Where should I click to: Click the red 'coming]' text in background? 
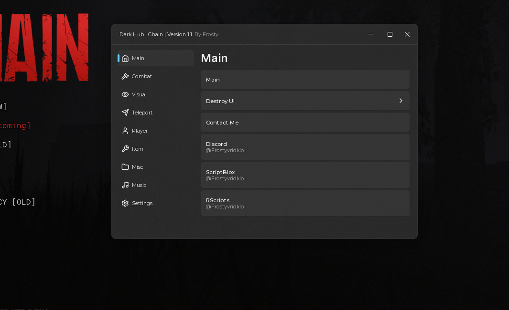pos(15,126)
